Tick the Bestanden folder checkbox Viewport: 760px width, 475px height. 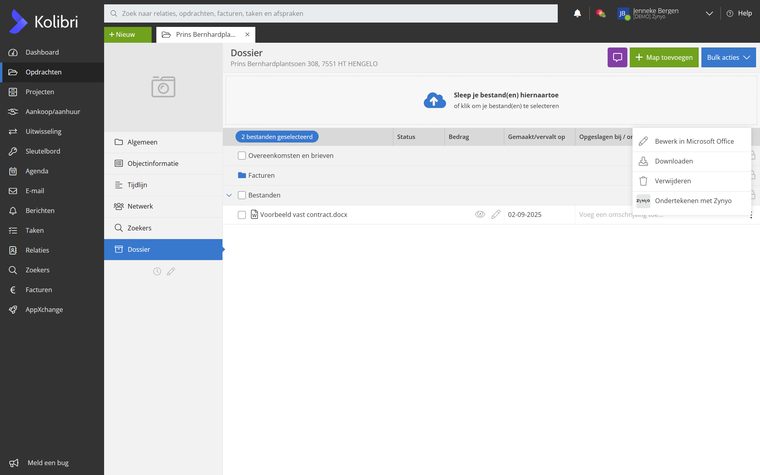(242, 195)
